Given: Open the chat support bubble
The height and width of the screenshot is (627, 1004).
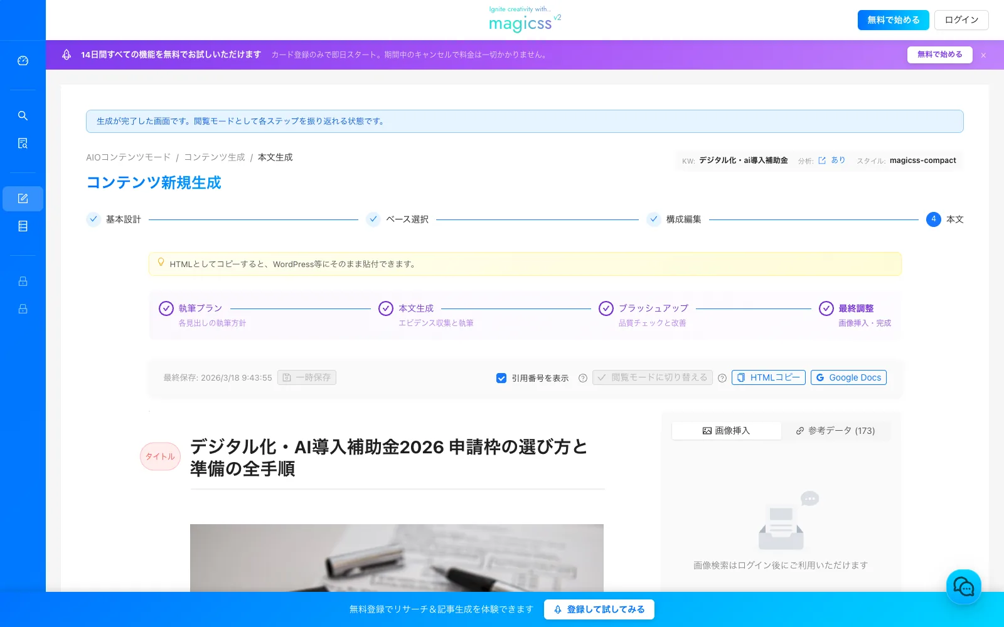Looking at the screenshot, I should click(x=963, y=587).
